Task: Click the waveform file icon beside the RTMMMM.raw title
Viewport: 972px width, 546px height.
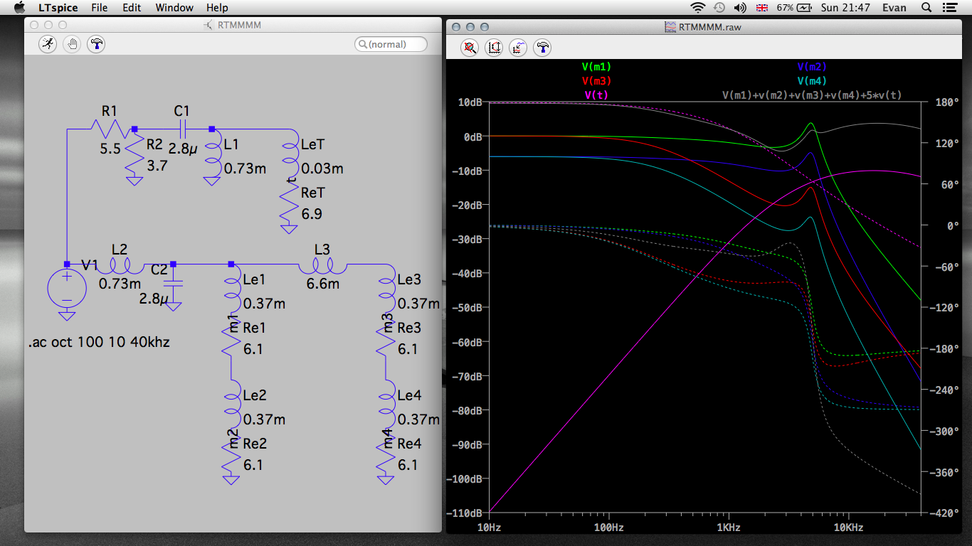Action: tap(670, 26)
